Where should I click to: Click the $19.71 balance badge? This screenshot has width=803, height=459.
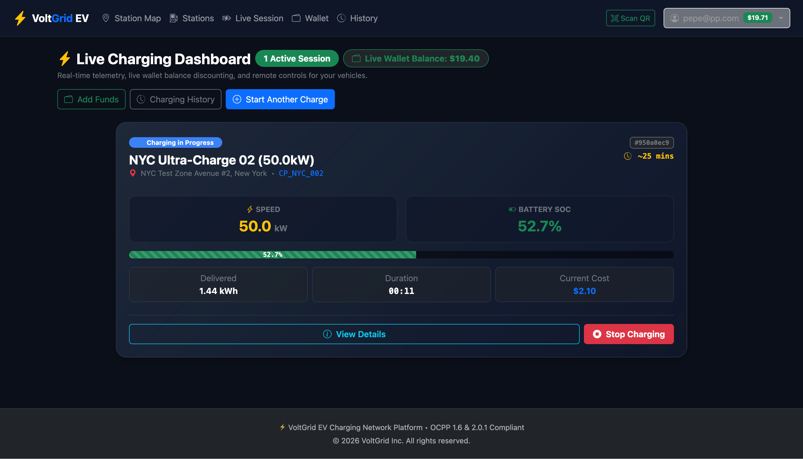point(758,18)
